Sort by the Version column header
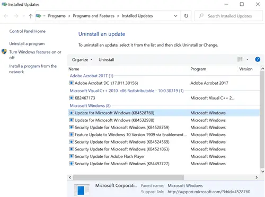This screenshot has height=197, width=265. [246, 69]
